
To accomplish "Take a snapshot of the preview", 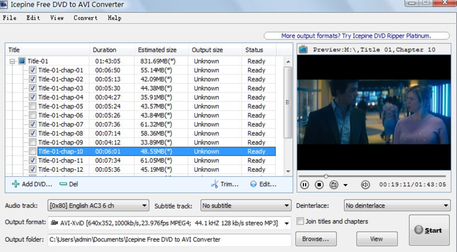I will pyautogui.click(x=334, y=185).
